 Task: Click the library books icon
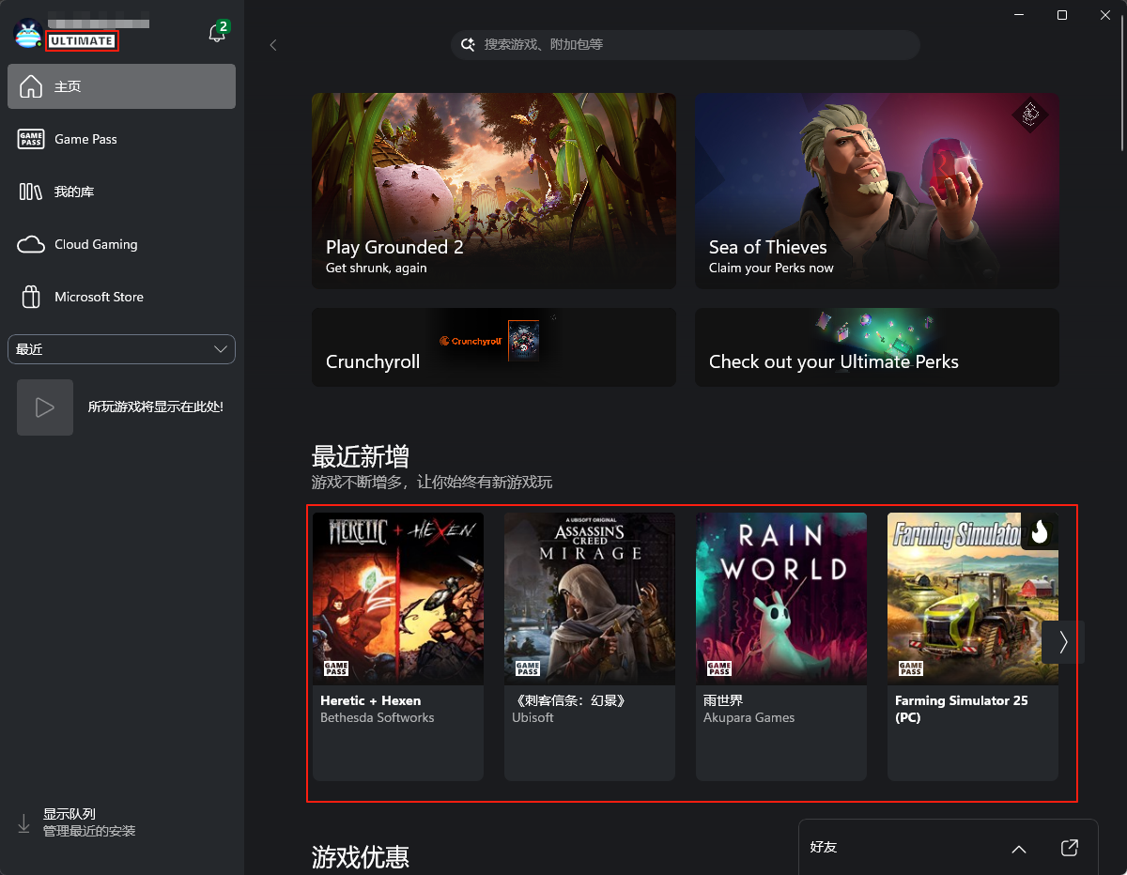point(31,192)
